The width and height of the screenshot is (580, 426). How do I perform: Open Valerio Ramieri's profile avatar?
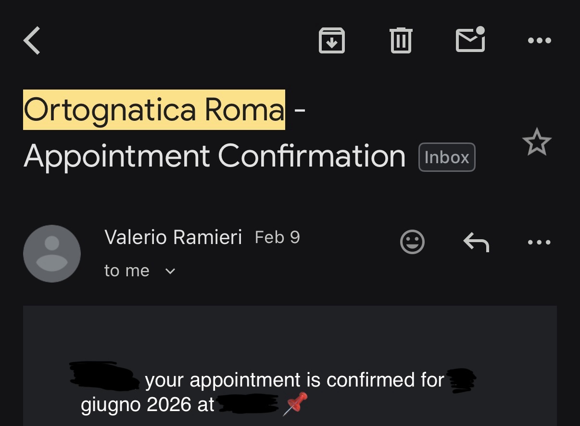click(52, 253)
